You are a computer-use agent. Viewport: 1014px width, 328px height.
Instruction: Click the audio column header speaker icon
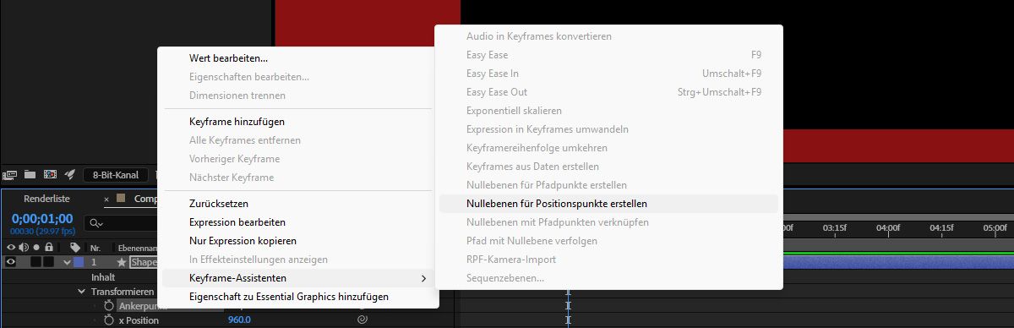click(23, 247)
